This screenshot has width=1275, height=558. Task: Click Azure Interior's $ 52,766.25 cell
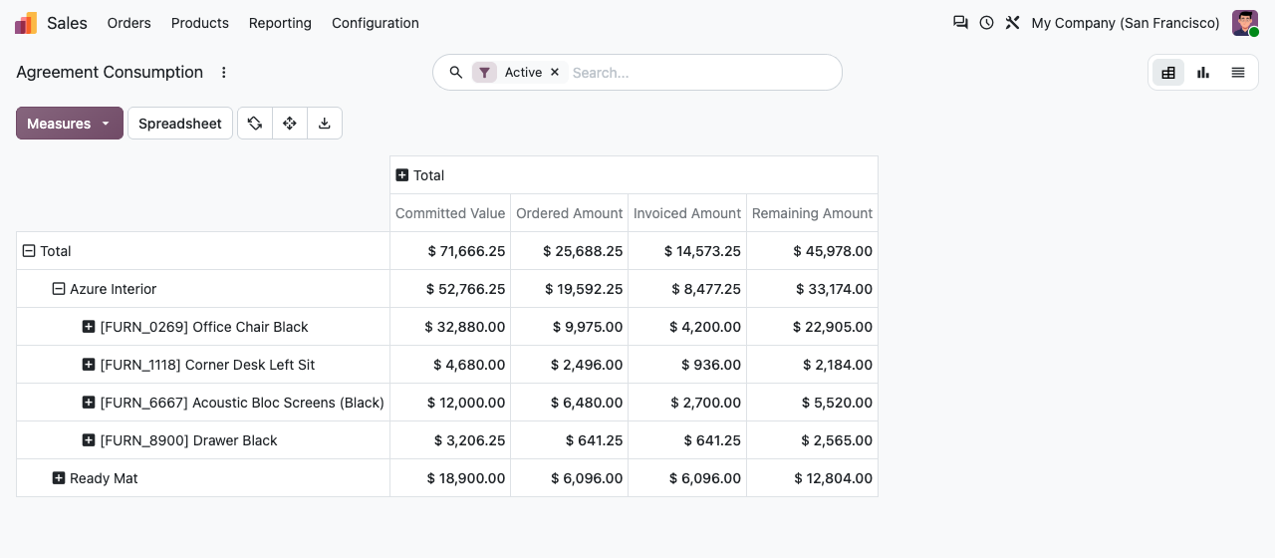click(450, 289)
